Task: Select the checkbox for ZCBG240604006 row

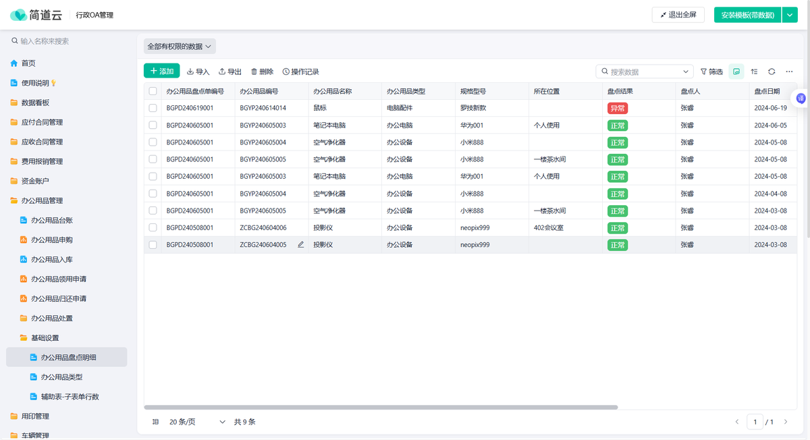Action: tap(153, 228)
